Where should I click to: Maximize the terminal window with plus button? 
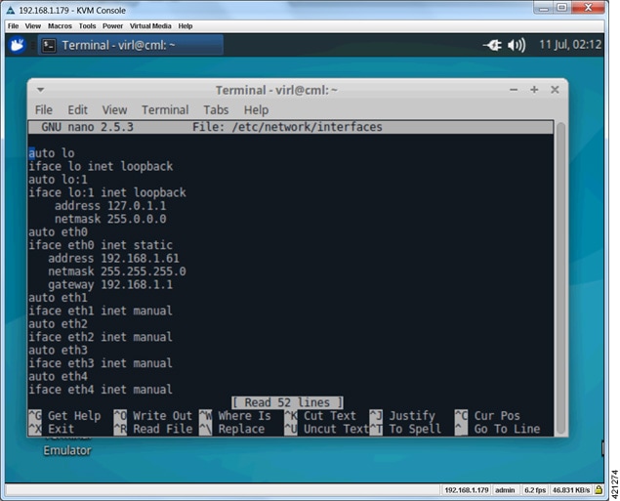[x=534, y=90]
